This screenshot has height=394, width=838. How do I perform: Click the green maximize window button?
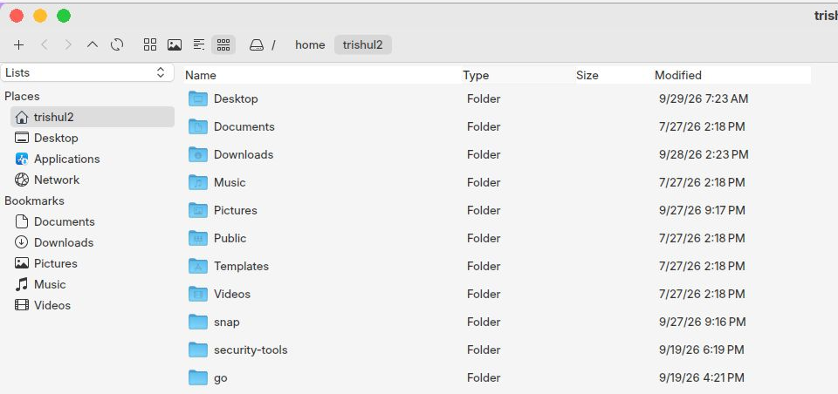(64, 16)
